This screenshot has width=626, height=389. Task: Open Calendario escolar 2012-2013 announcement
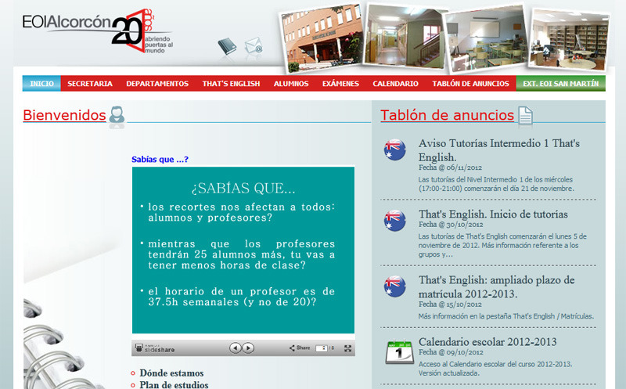point(487,342)
